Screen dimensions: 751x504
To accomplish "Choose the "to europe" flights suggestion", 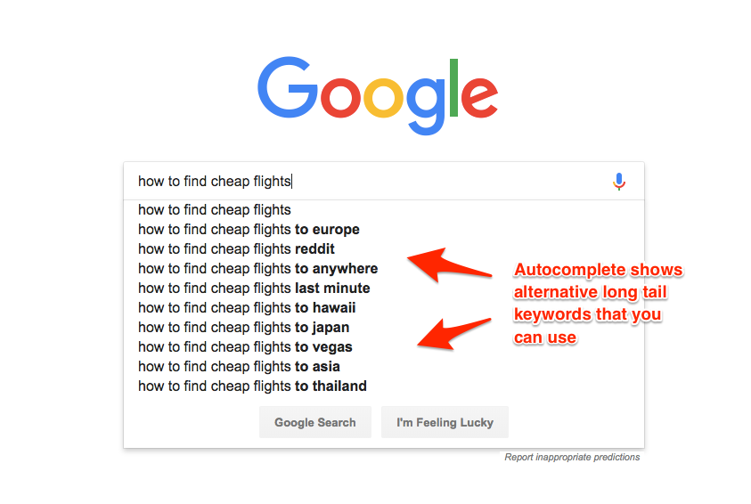I will (x=249, y=230).
